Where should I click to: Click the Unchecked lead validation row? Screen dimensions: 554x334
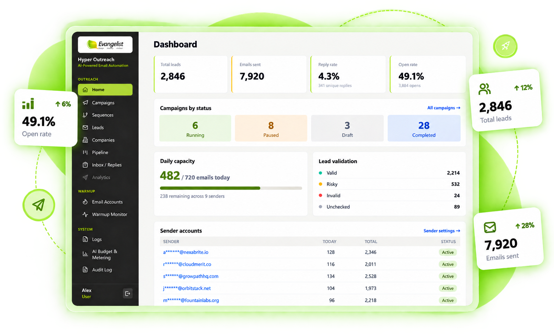pos(389,207)
